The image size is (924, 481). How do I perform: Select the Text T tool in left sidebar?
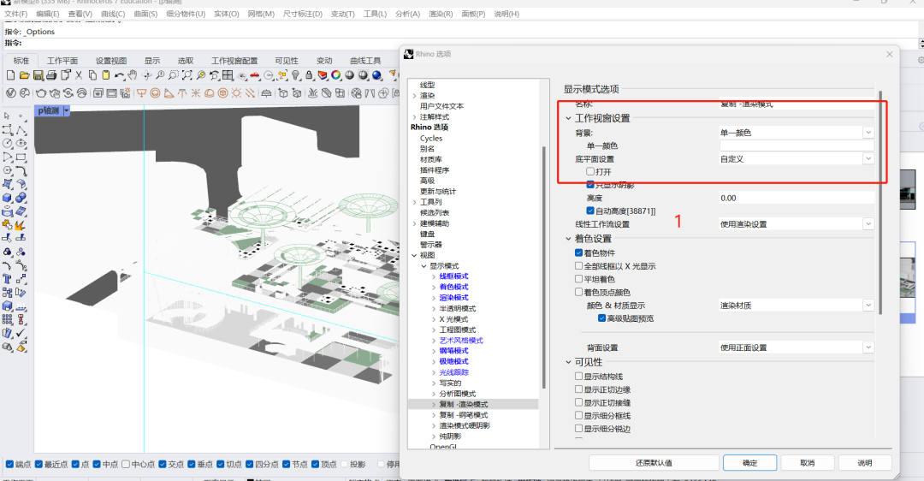pyautogui.click(x=7, y=279)
